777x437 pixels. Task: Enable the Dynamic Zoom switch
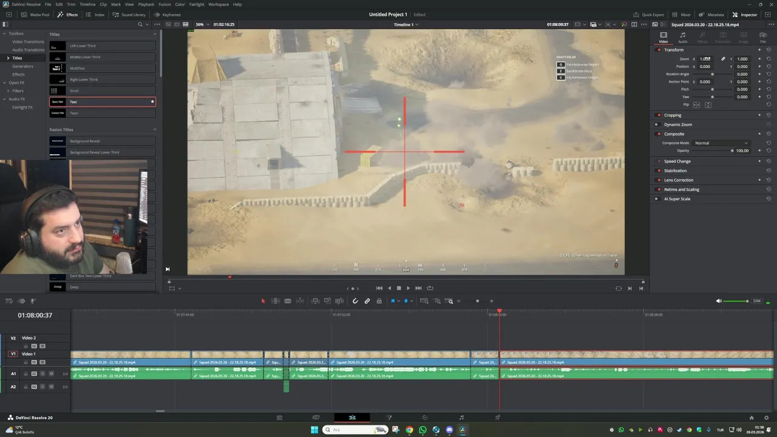coord(656,124)
